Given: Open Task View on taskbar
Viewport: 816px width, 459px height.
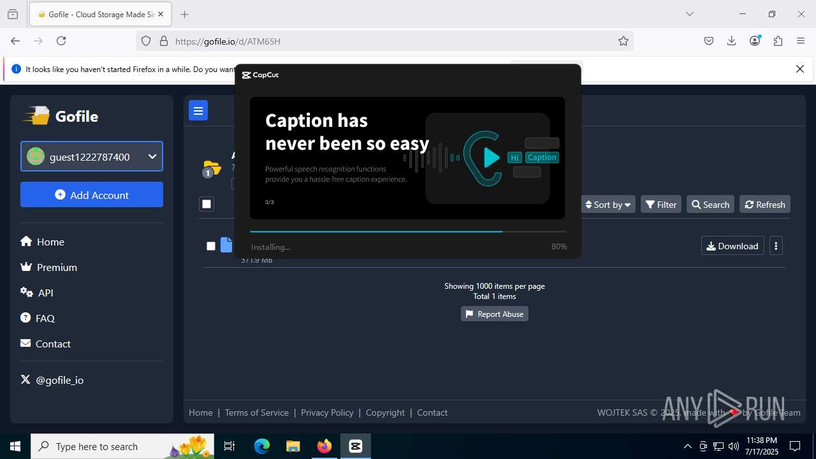Looking at the screenshot, I should pos(229,446).
